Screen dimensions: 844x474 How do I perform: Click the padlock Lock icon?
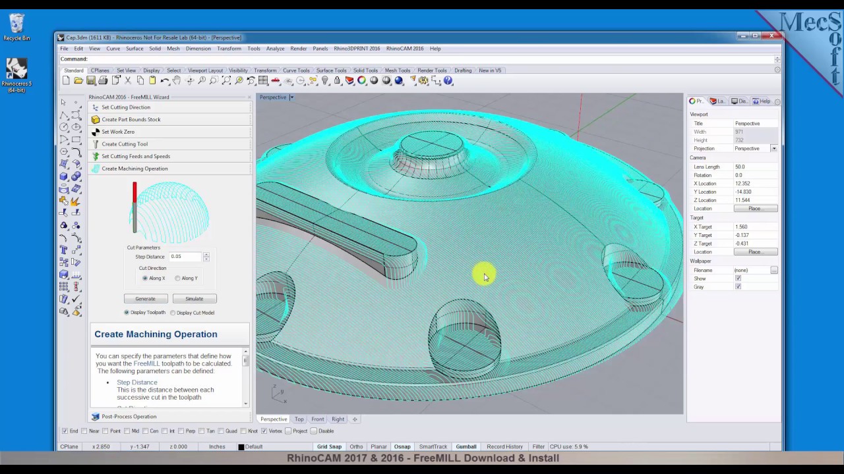(337, 80)
